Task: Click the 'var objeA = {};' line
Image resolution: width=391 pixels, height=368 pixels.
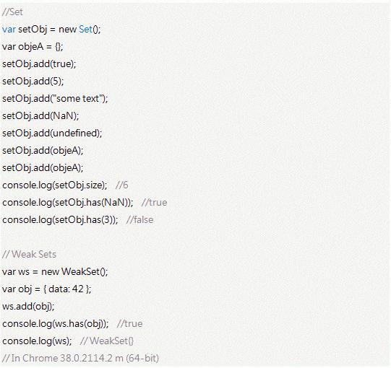Action: coord(33,47)
